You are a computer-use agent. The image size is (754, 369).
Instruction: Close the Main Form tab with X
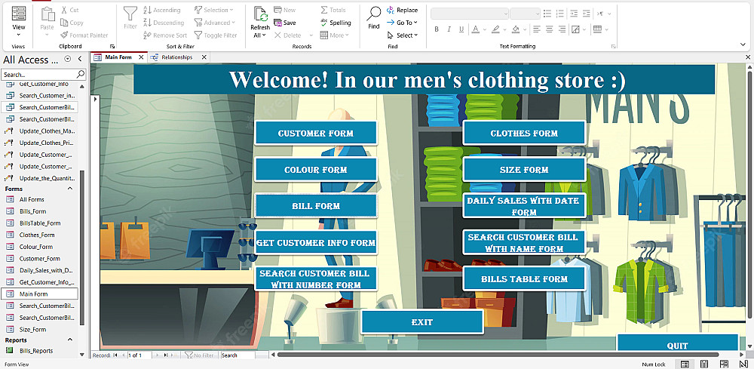point(141,57)
